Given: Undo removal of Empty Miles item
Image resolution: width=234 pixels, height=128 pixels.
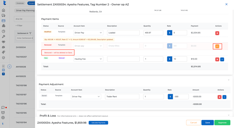Looking at the screenshot, I should click(217, 46).
